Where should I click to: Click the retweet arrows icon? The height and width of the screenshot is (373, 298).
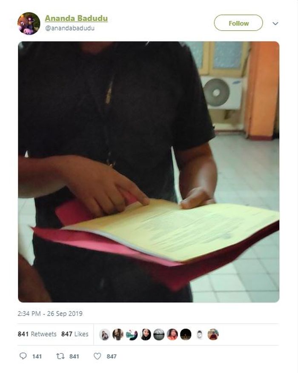point(60,356)
